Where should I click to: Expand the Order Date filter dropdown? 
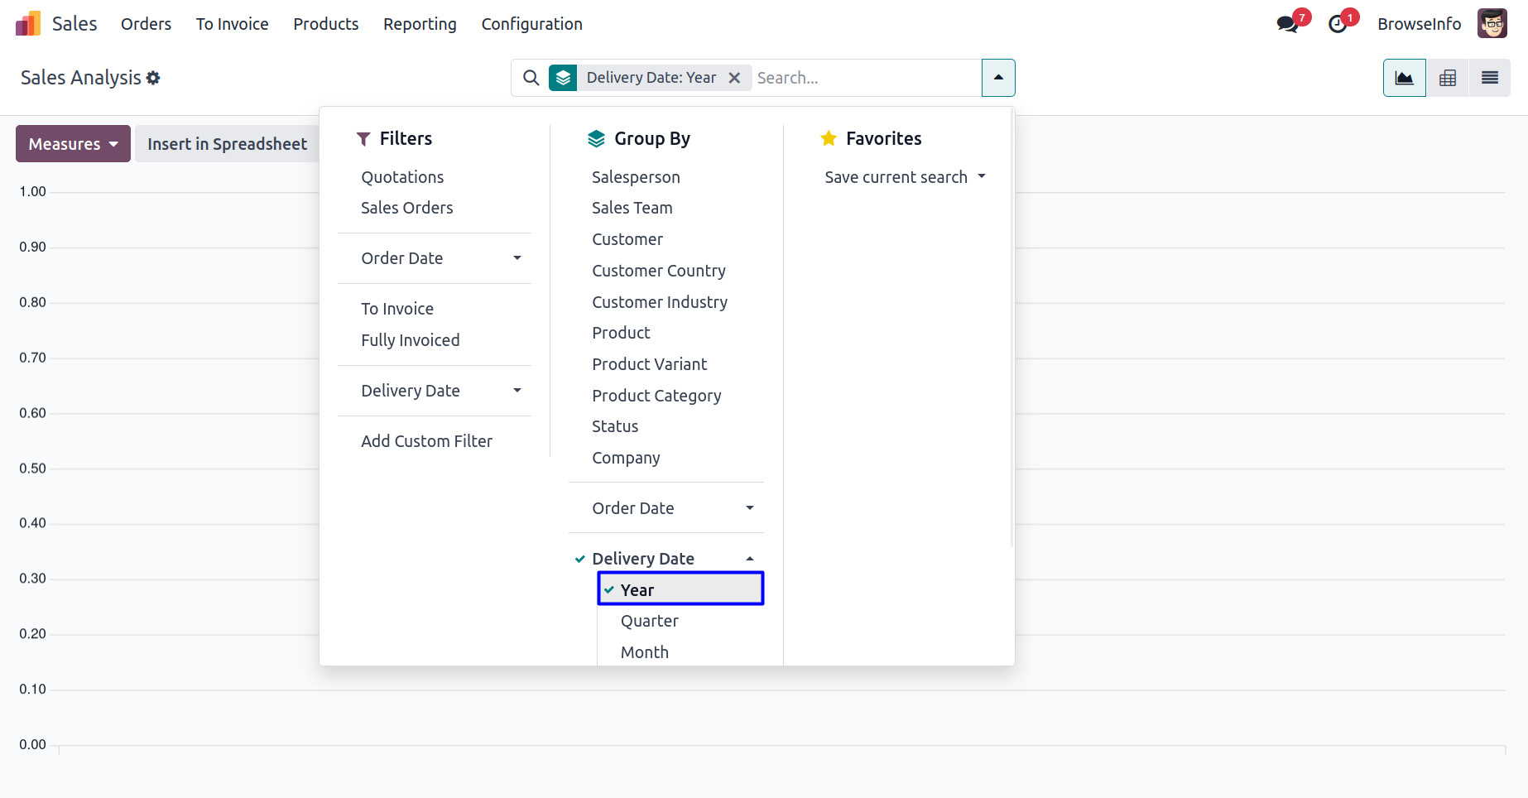(x=440, y=258)
